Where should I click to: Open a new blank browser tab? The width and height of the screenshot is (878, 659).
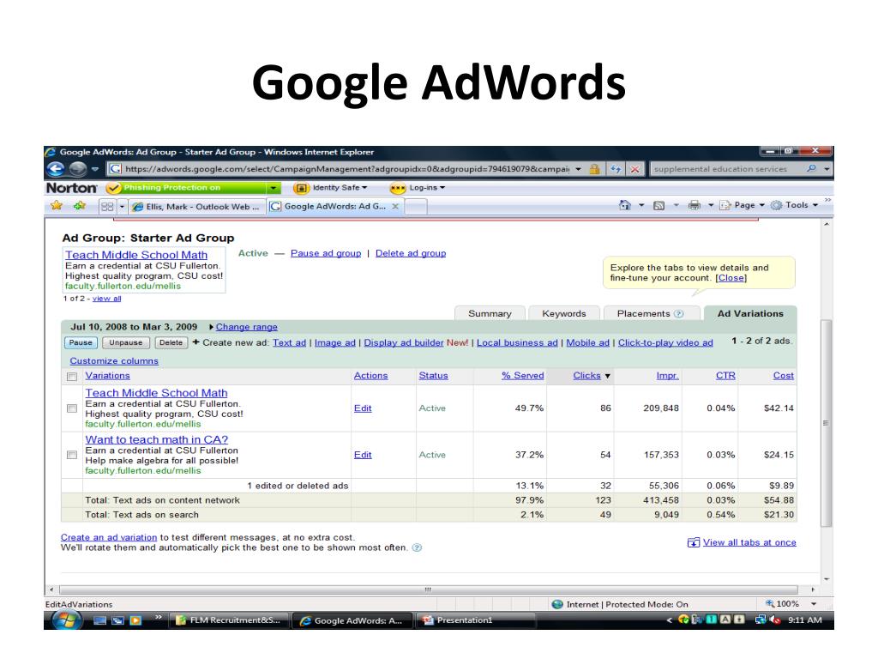tap(416, 207)
